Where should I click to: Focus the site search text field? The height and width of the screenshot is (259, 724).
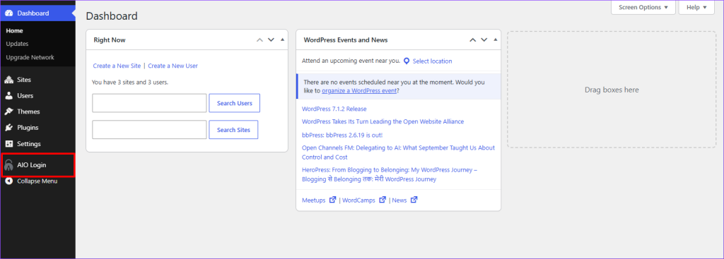tap(149, 130)
